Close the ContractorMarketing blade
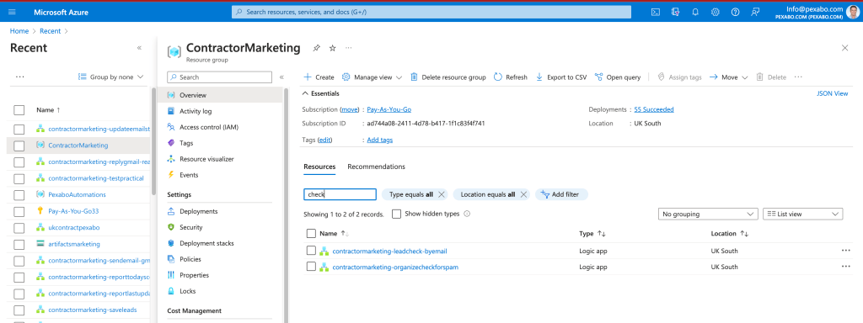Viewport: 863px width, 323px height. 844,48
